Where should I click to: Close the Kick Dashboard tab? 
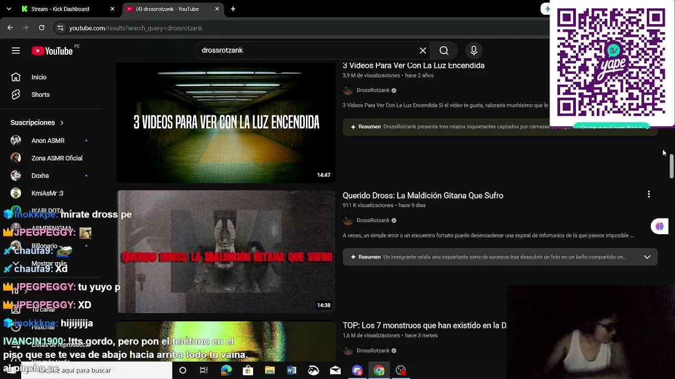pyautogui.click(x=112, y=9)
